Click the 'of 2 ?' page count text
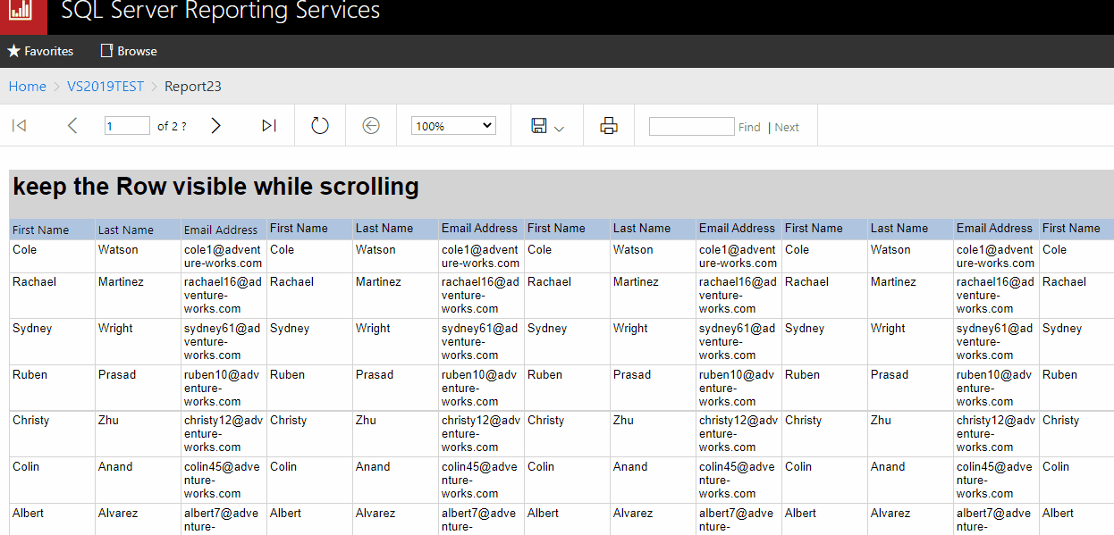Image resolution: width=1114 pixels, height=535 pixels. click(x=172, y=127)
